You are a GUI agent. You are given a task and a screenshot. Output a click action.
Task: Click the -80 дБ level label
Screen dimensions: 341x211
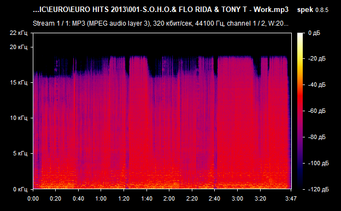pyautogui.click(x=316, y=137)
